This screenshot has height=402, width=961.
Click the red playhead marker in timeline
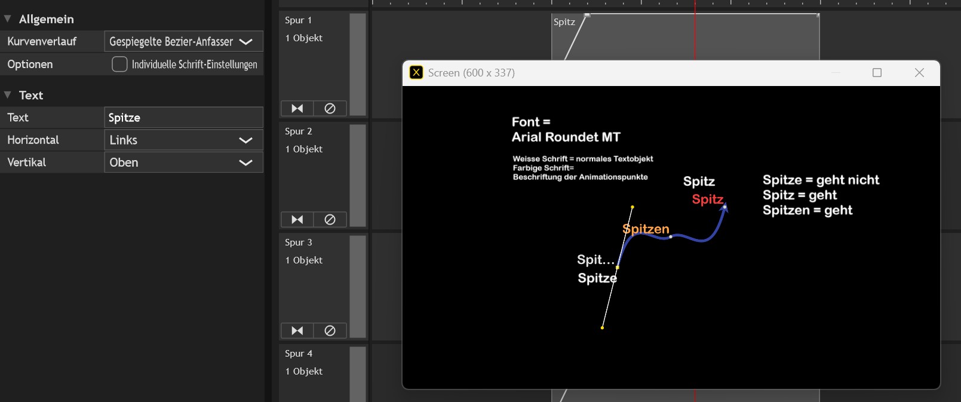point(695,30)
